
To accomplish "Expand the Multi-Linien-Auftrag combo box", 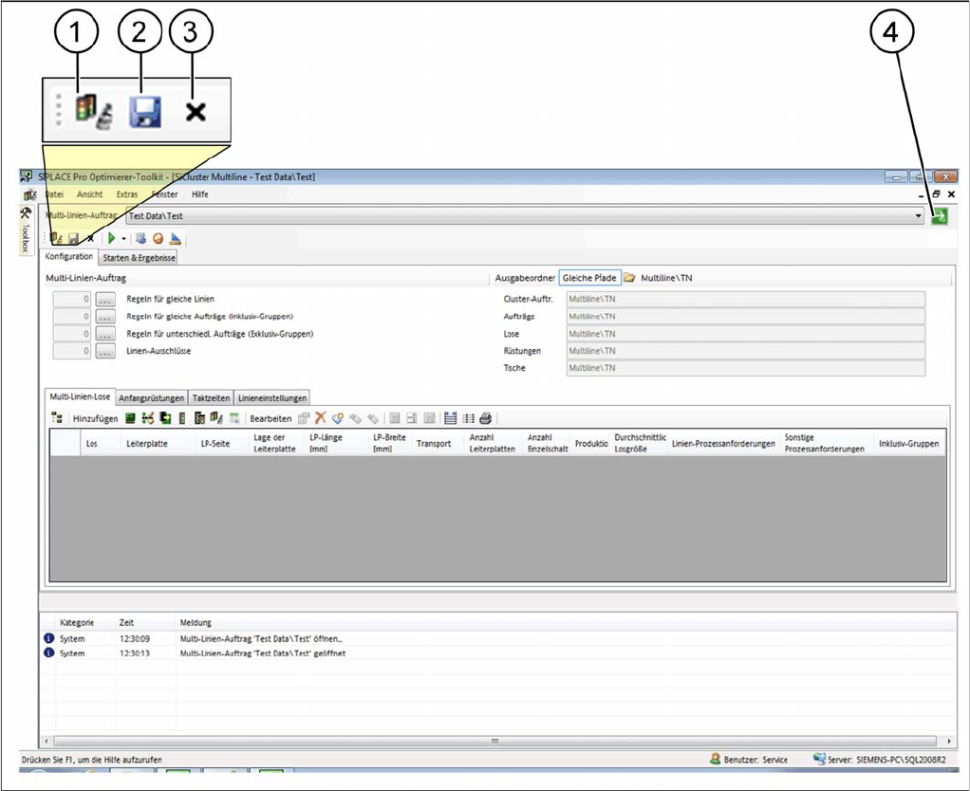I will coord(918,216).
